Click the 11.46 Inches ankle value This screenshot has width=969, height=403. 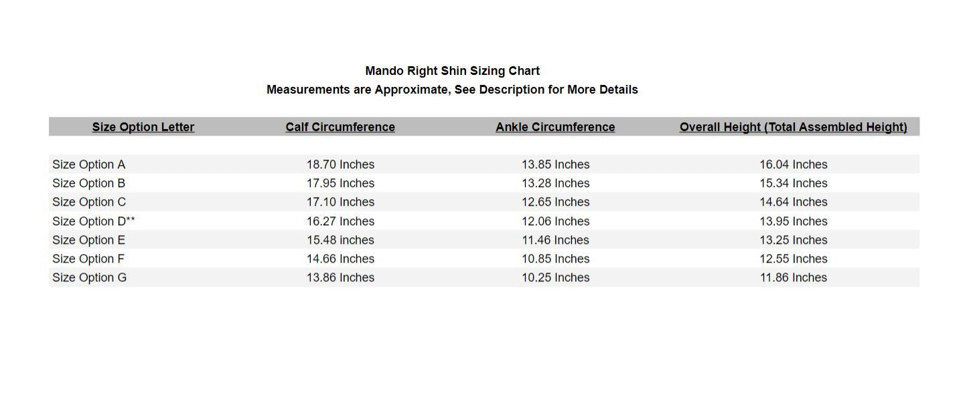[556, 240]
